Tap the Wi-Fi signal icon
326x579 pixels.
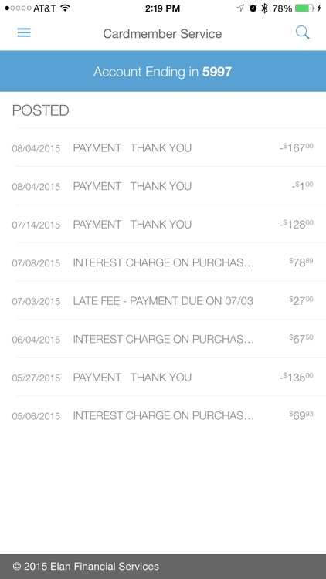(x=65, y=8)
